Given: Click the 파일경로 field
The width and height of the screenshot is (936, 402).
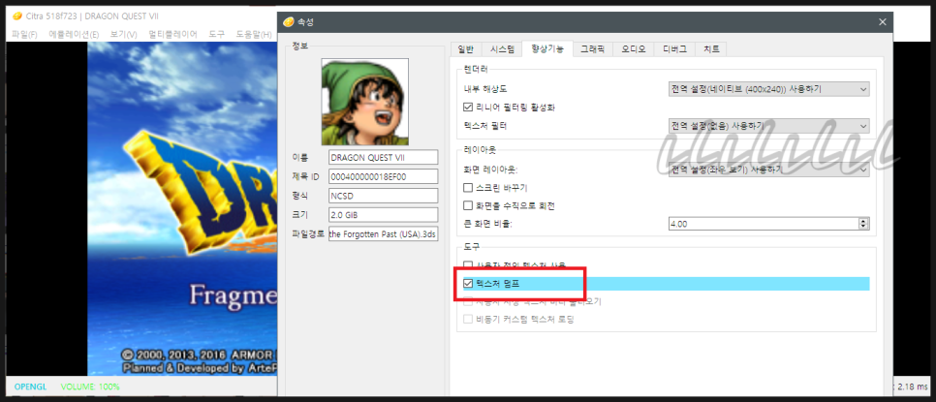Looking at the screenshot, I should coord(384,234).
